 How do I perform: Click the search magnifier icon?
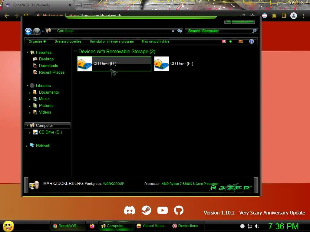click(x=254, y=31)
